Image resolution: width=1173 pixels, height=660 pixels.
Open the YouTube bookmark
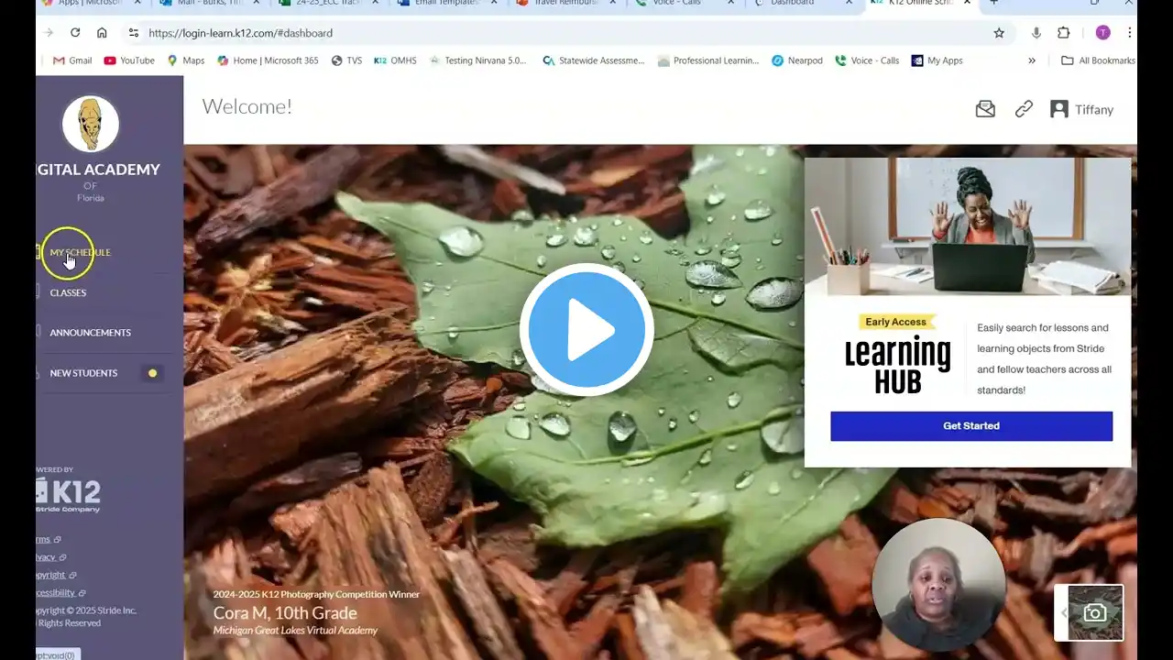point(129,60)
